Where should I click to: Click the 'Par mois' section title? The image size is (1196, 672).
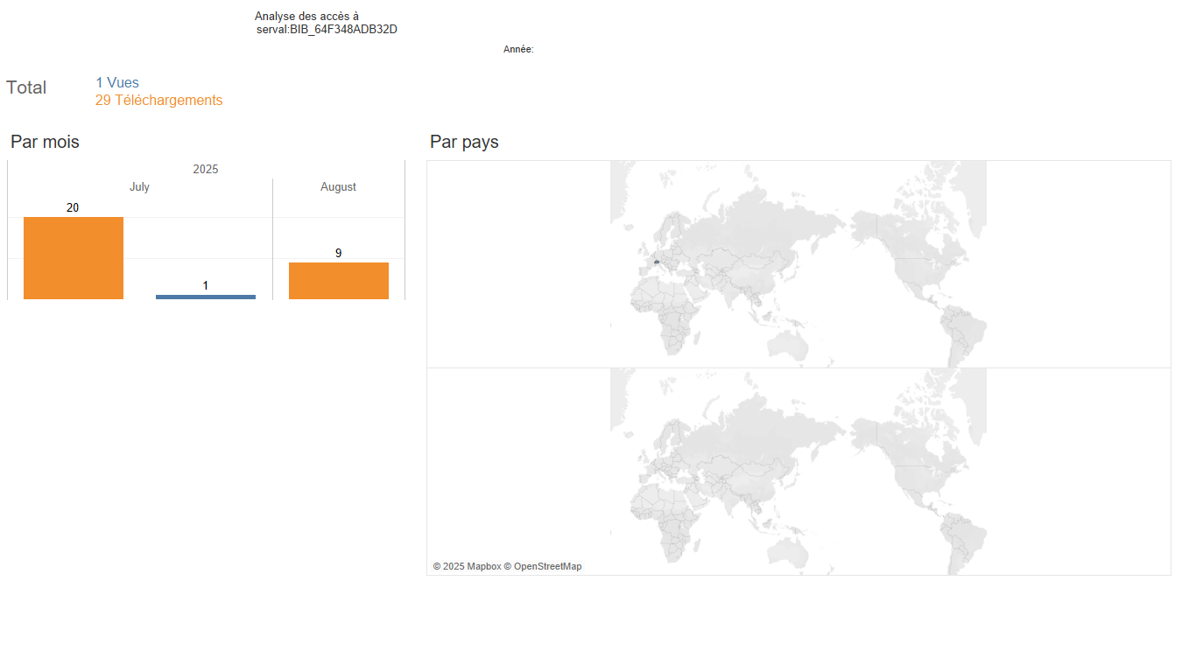click(45, 142)
